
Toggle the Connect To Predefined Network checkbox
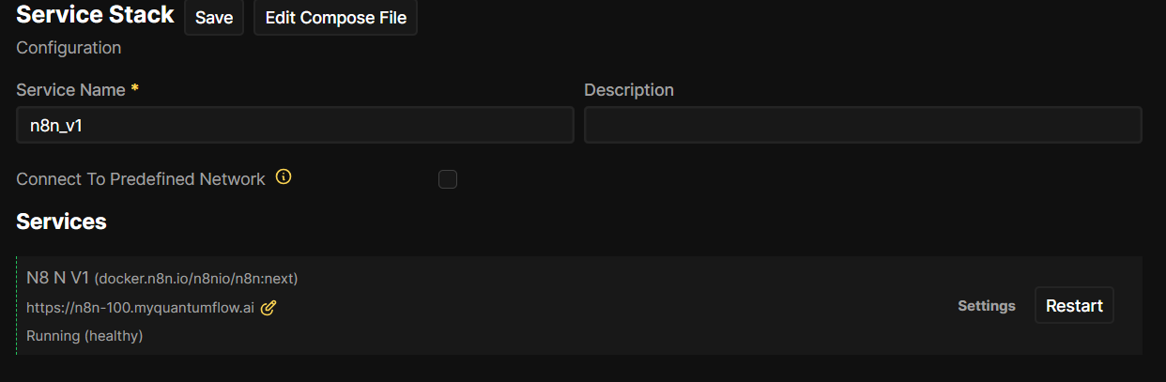click(448, 179)
